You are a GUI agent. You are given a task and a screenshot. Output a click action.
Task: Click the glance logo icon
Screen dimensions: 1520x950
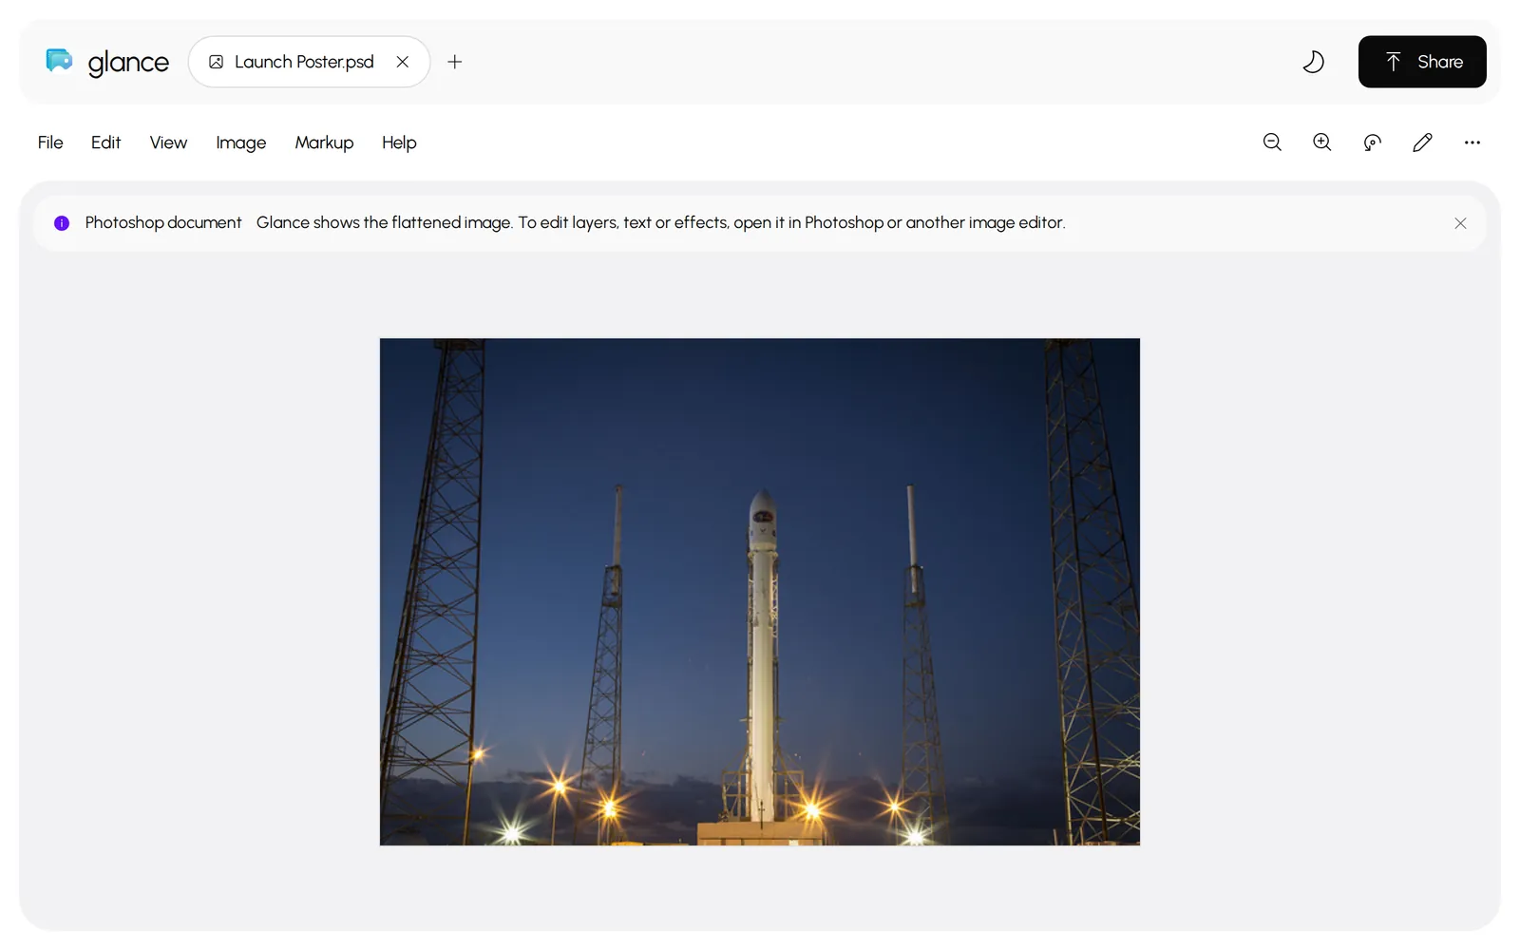tap(59, 61)
